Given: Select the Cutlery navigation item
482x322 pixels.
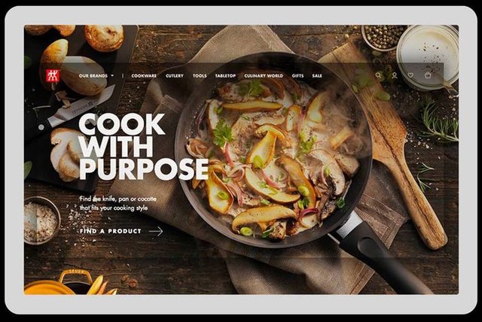Looking at the screenshot, I should click(175, 75).
